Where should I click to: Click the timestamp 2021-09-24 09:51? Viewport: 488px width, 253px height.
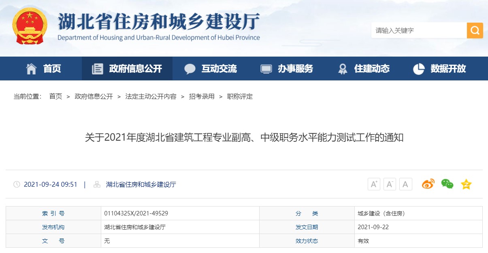point(51,185)
